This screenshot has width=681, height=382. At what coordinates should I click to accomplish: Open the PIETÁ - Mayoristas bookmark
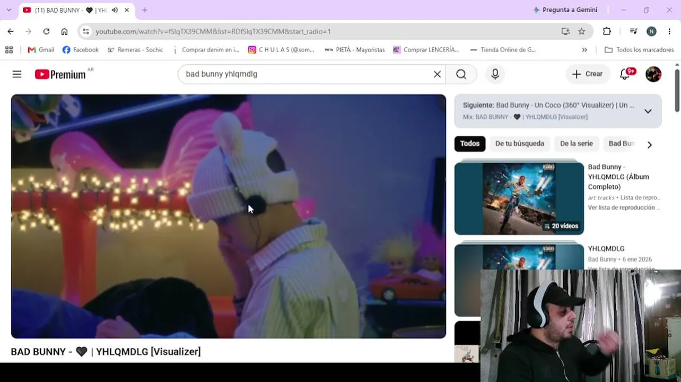354,50
